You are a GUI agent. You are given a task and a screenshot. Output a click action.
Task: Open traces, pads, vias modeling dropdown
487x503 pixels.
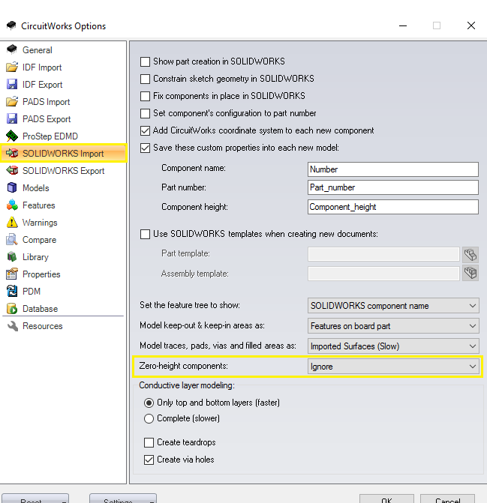pos(393,346)
